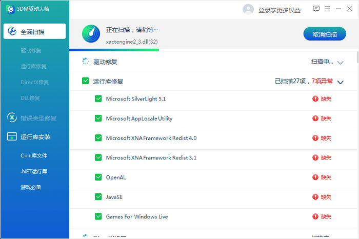The height and width of the screenshot is (239, 359).
Task: Click red warning icon for XNA Framework Redist 4.0
Action: [315, 138]
